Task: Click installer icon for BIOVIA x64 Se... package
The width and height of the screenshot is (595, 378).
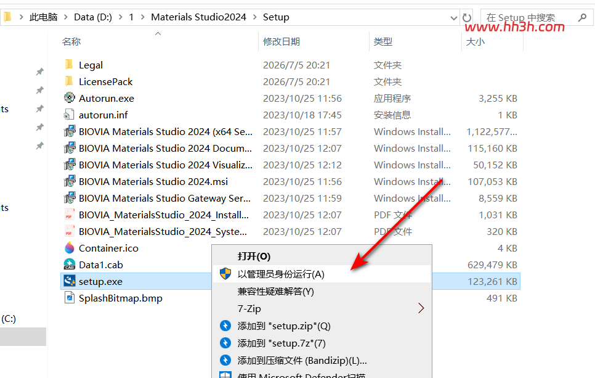Action: coord(70,131)
